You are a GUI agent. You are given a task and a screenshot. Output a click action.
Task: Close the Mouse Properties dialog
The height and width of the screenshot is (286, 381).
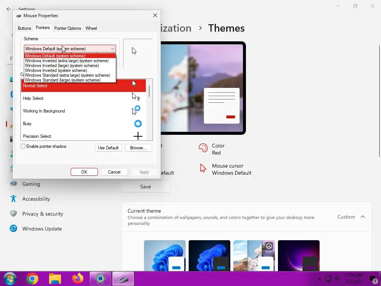point(155,15)
